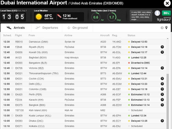Screen dimensions: 172x129
Task: Expand codeshare chevron on EK409 row
Action: 12,115
